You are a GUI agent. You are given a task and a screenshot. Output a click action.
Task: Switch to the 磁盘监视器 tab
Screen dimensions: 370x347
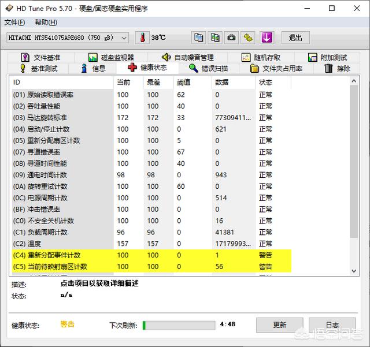[x=111, y=58]
